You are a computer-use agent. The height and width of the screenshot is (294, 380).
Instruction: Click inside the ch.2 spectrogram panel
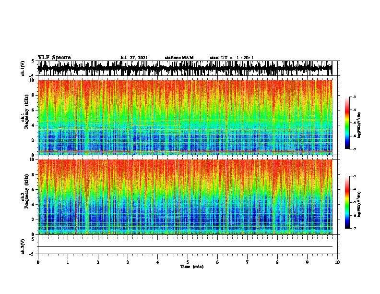click(x=185, y=197)
